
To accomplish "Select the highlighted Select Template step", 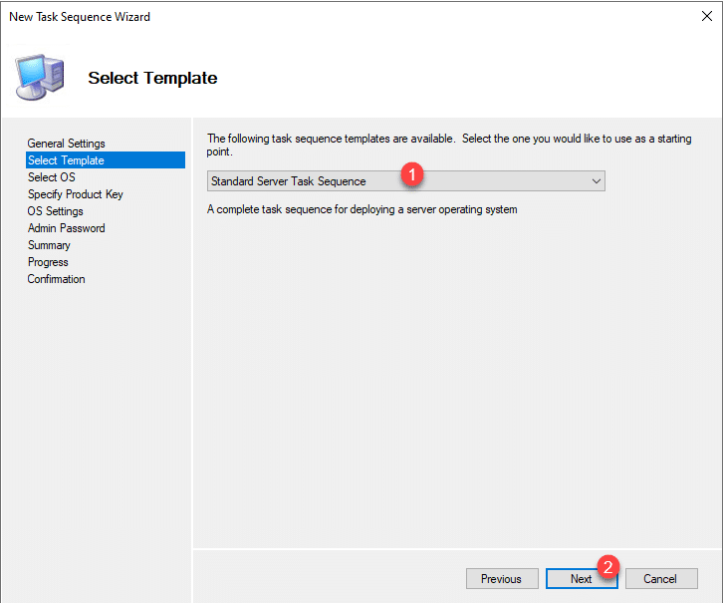I will pyautogui.click(x=66, y=160).
